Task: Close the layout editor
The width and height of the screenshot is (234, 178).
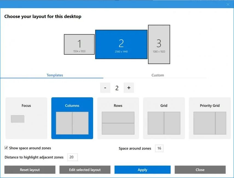Action: (x=200, y=170)
